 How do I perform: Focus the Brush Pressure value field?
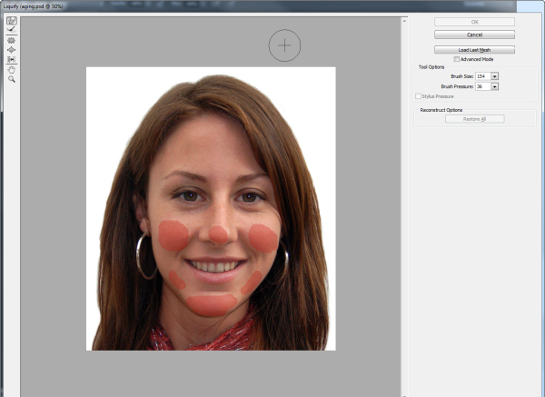[x=482, y=86]
